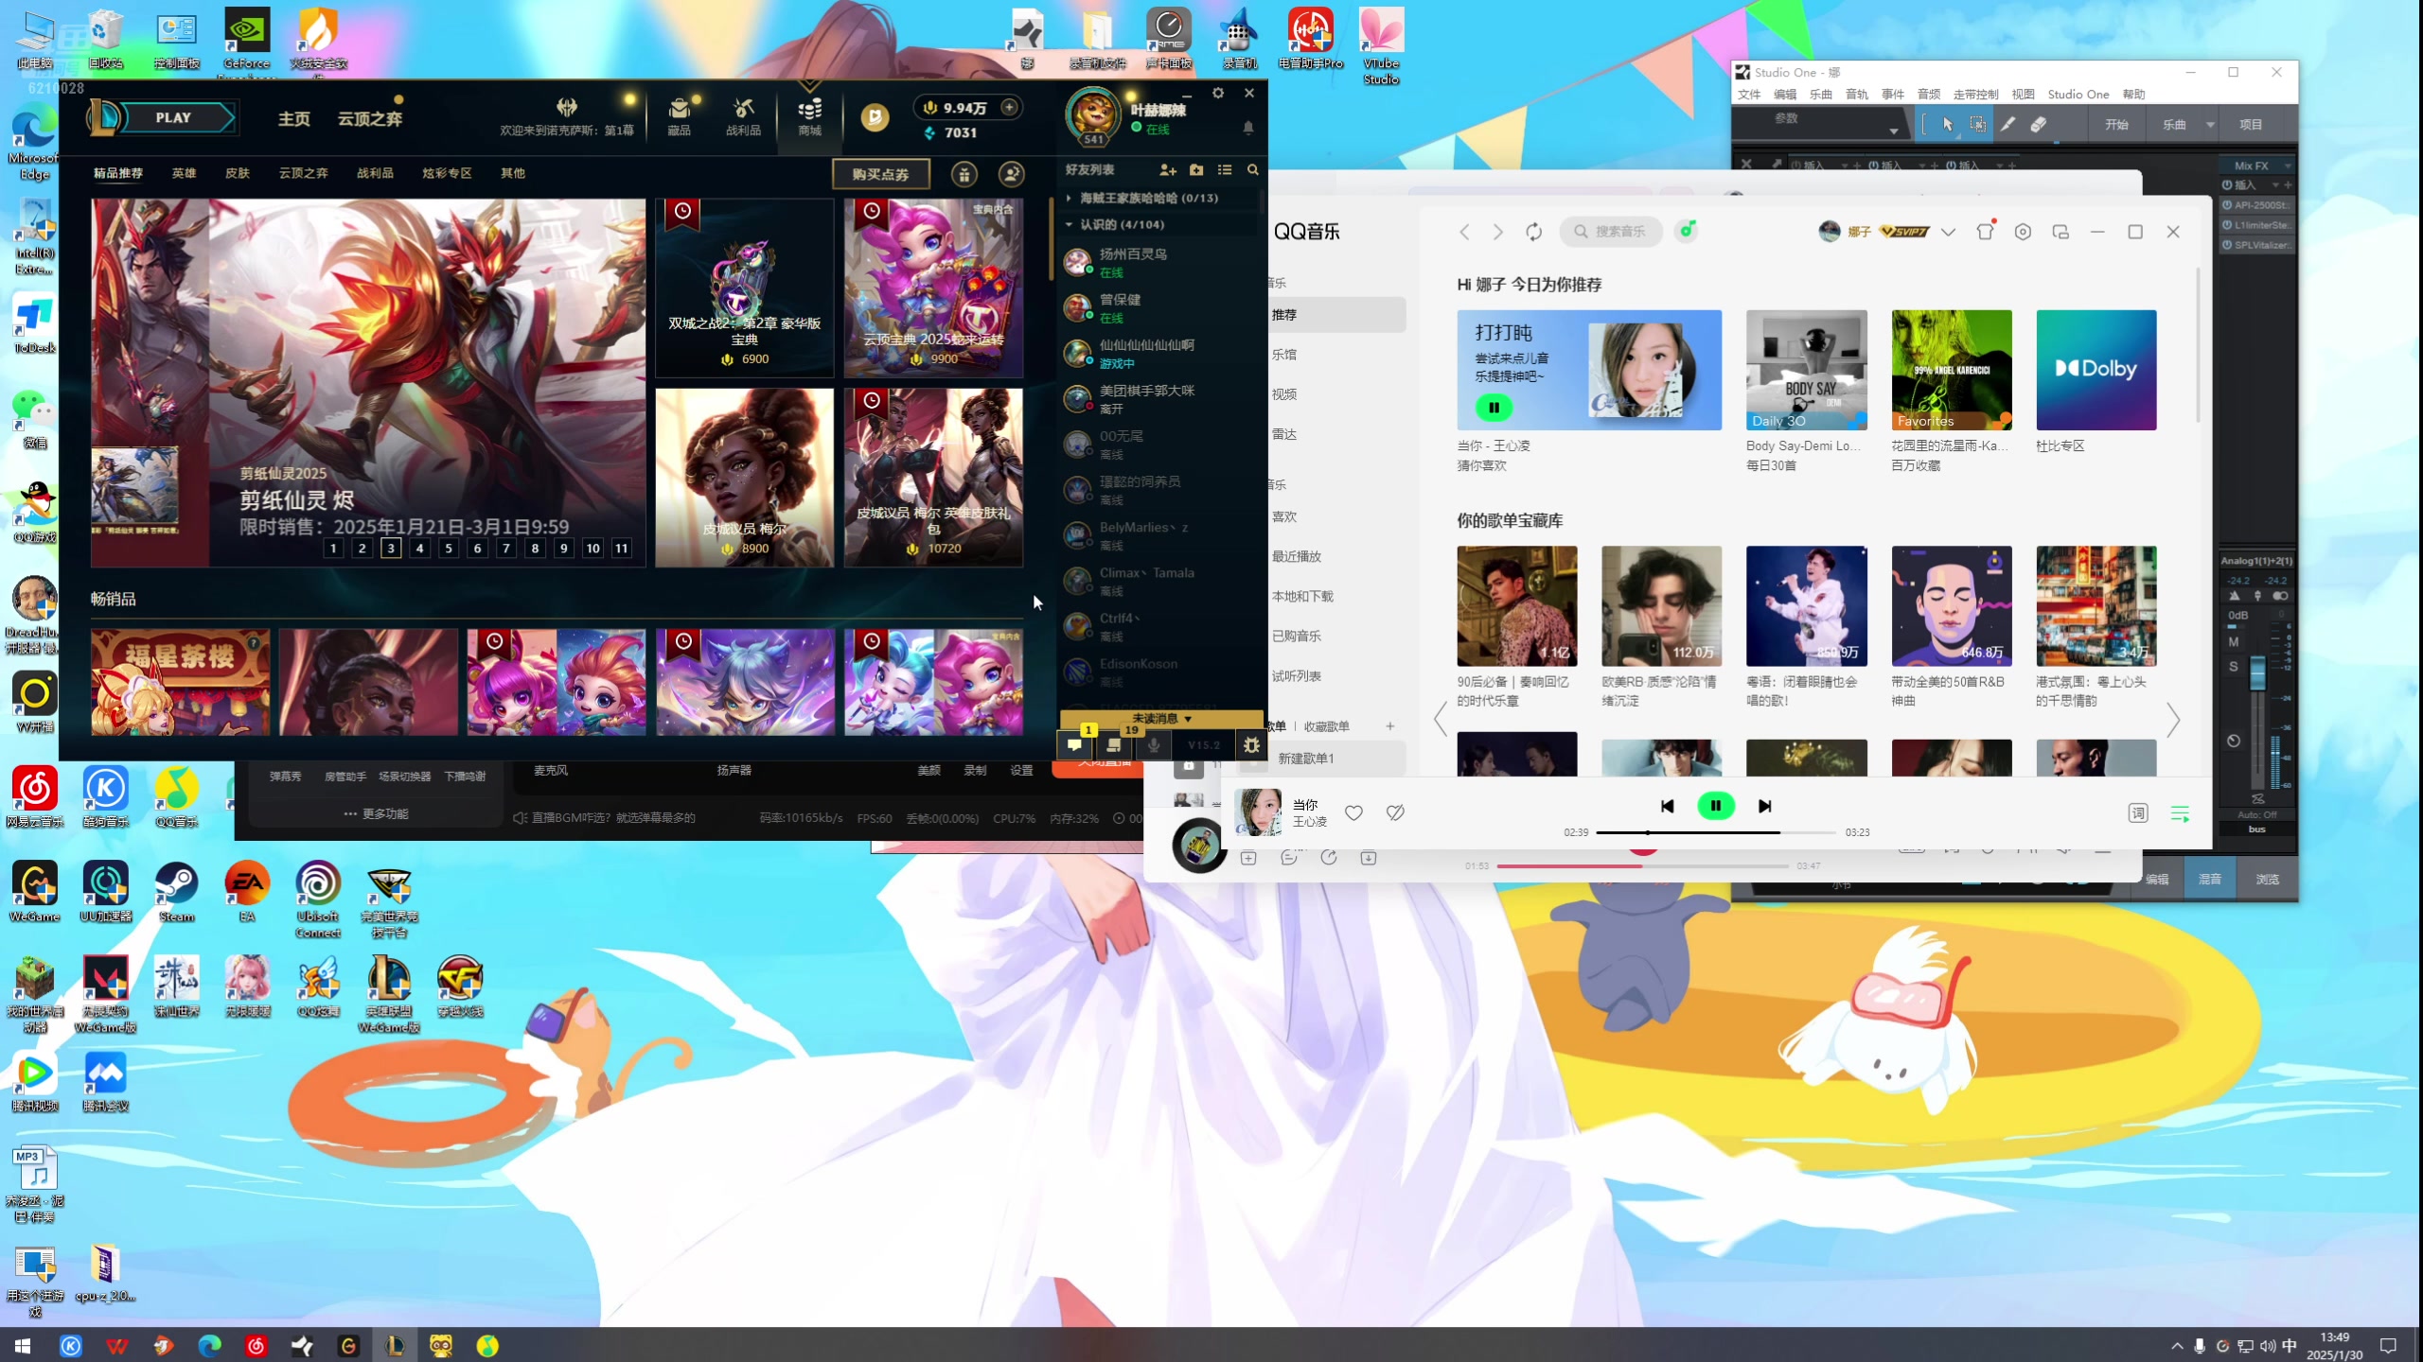
Task: Open the 未读消息 dropdown in League
Action: click(1161, 719)
